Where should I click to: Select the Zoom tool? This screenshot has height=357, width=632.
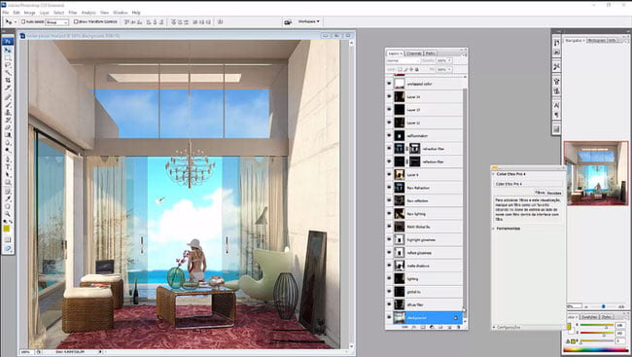point(8,213)
